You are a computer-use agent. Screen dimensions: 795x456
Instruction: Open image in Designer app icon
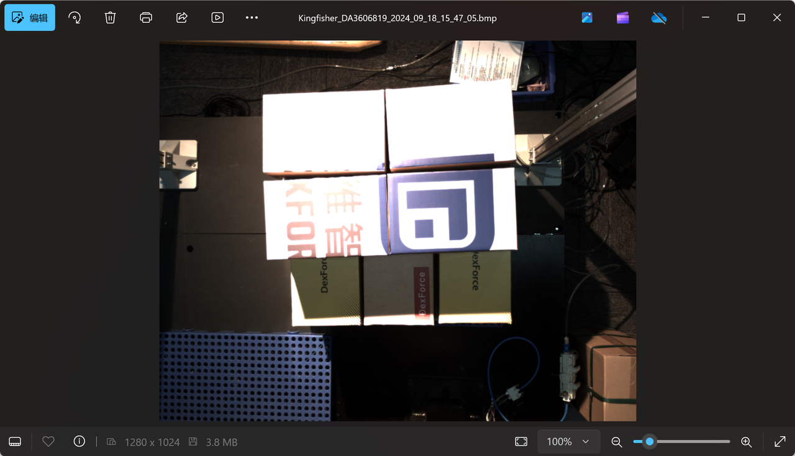[587, 18]
